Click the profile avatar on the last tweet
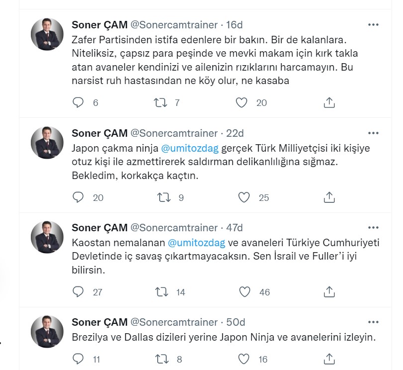This screenshot has height=370, width=403. coord(47,331)
